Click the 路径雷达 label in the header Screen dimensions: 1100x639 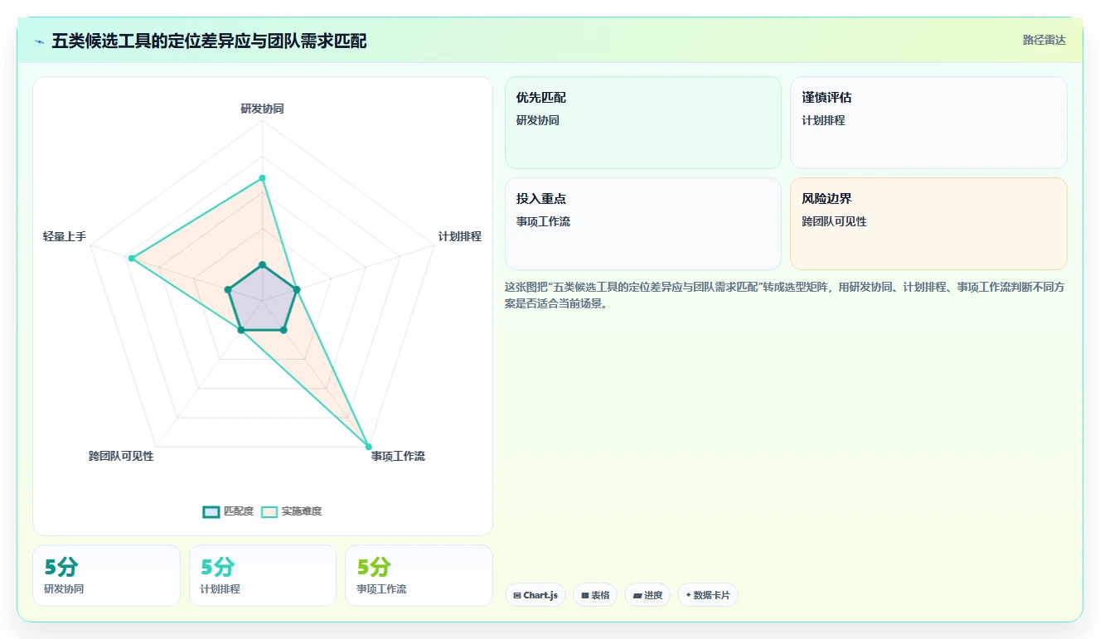[x=1044, y=40]
